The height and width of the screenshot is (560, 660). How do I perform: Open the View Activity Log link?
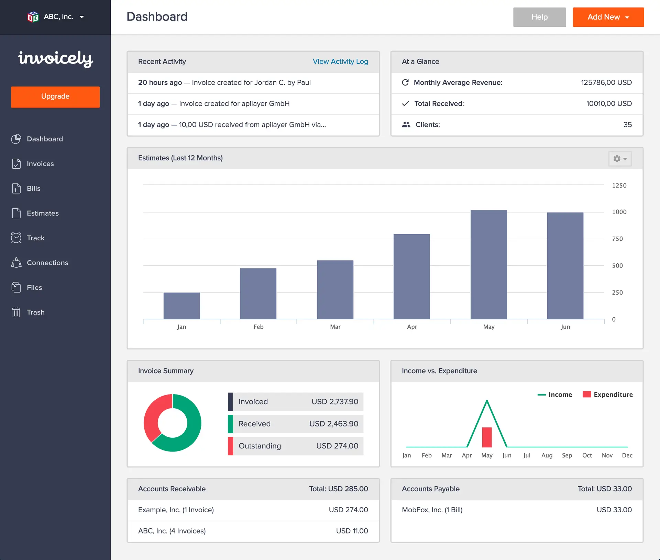[x=340, y=61]
